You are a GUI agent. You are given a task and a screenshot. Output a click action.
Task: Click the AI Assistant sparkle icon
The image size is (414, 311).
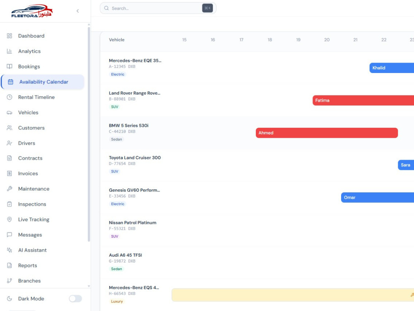[x=10, y=250]
